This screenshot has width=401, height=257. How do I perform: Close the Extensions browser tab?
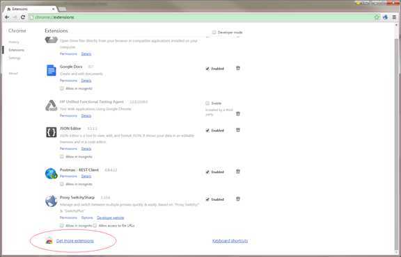pos(53,9)
